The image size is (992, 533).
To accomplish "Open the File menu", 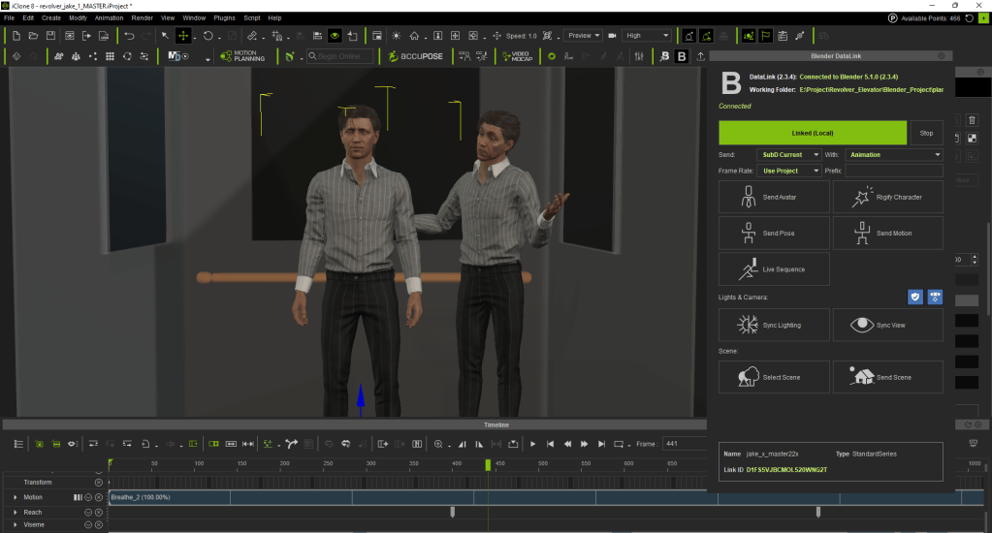I will coord(9,18).
